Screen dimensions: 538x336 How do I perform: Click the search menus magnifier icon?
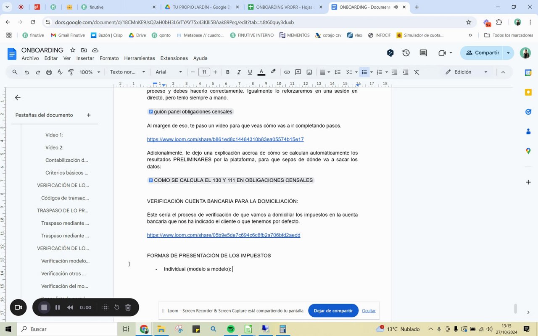15,72
